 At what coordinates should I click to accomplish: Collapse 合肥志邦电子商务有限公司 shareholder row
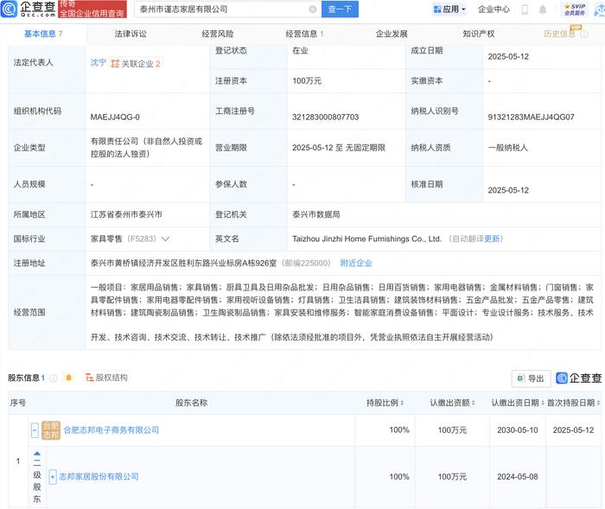coord(35,430)
